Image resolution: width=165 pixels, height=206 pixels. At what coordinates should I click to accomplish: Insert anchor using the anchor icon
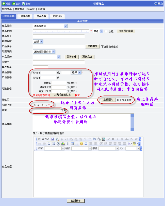point(49,144)
